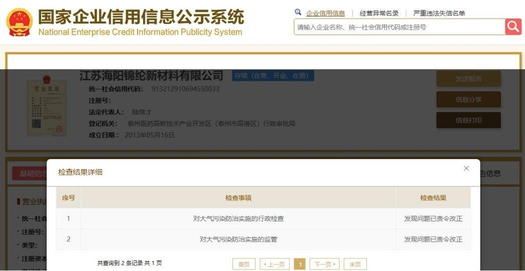Click the 信息分享 button
Image resolution: width=525 pixels, height=271 pixels.
pyautogui.click(x=468, y=99)
